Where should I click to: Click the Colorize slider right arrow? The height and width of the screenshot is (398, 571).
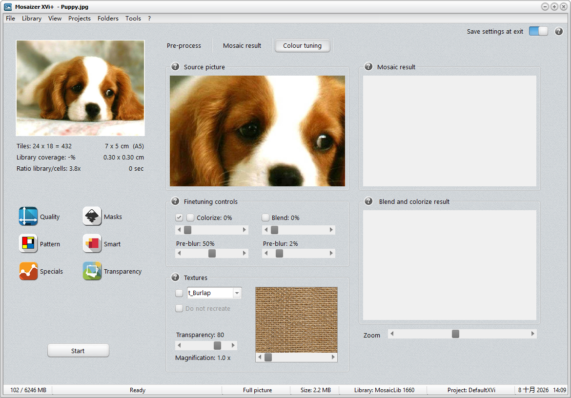tap(245, 230)
